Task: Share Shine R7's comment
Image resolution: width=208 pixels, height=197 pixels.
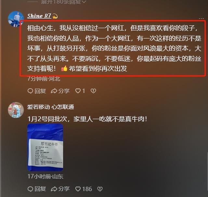Action: tap(60, 91)
